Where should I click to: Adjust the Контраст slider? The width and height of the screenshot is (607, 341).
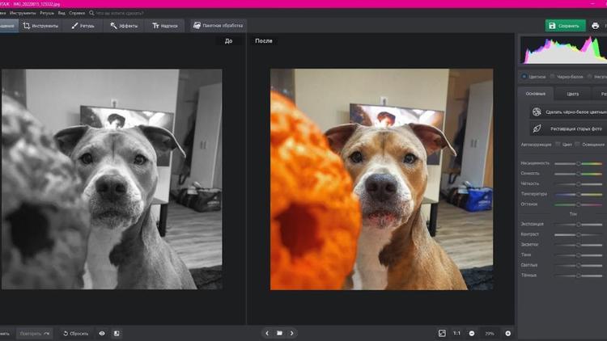579,234
